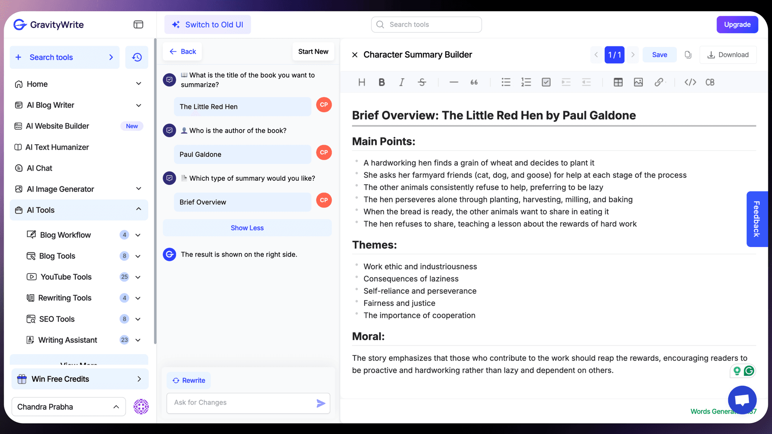Open the image insert tool

click(x=638, y=82)
